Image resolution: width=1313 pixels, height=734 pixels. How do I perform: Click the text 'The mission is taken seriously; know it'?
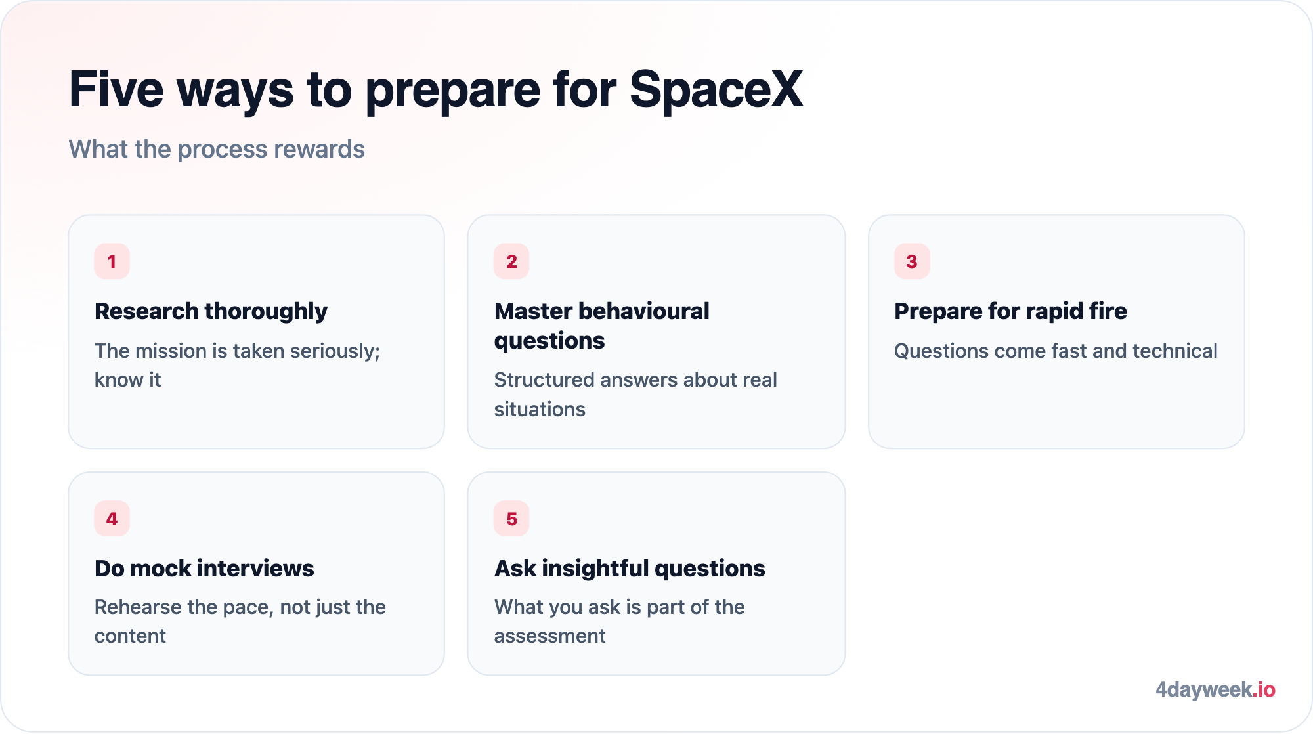click(238, 365)
